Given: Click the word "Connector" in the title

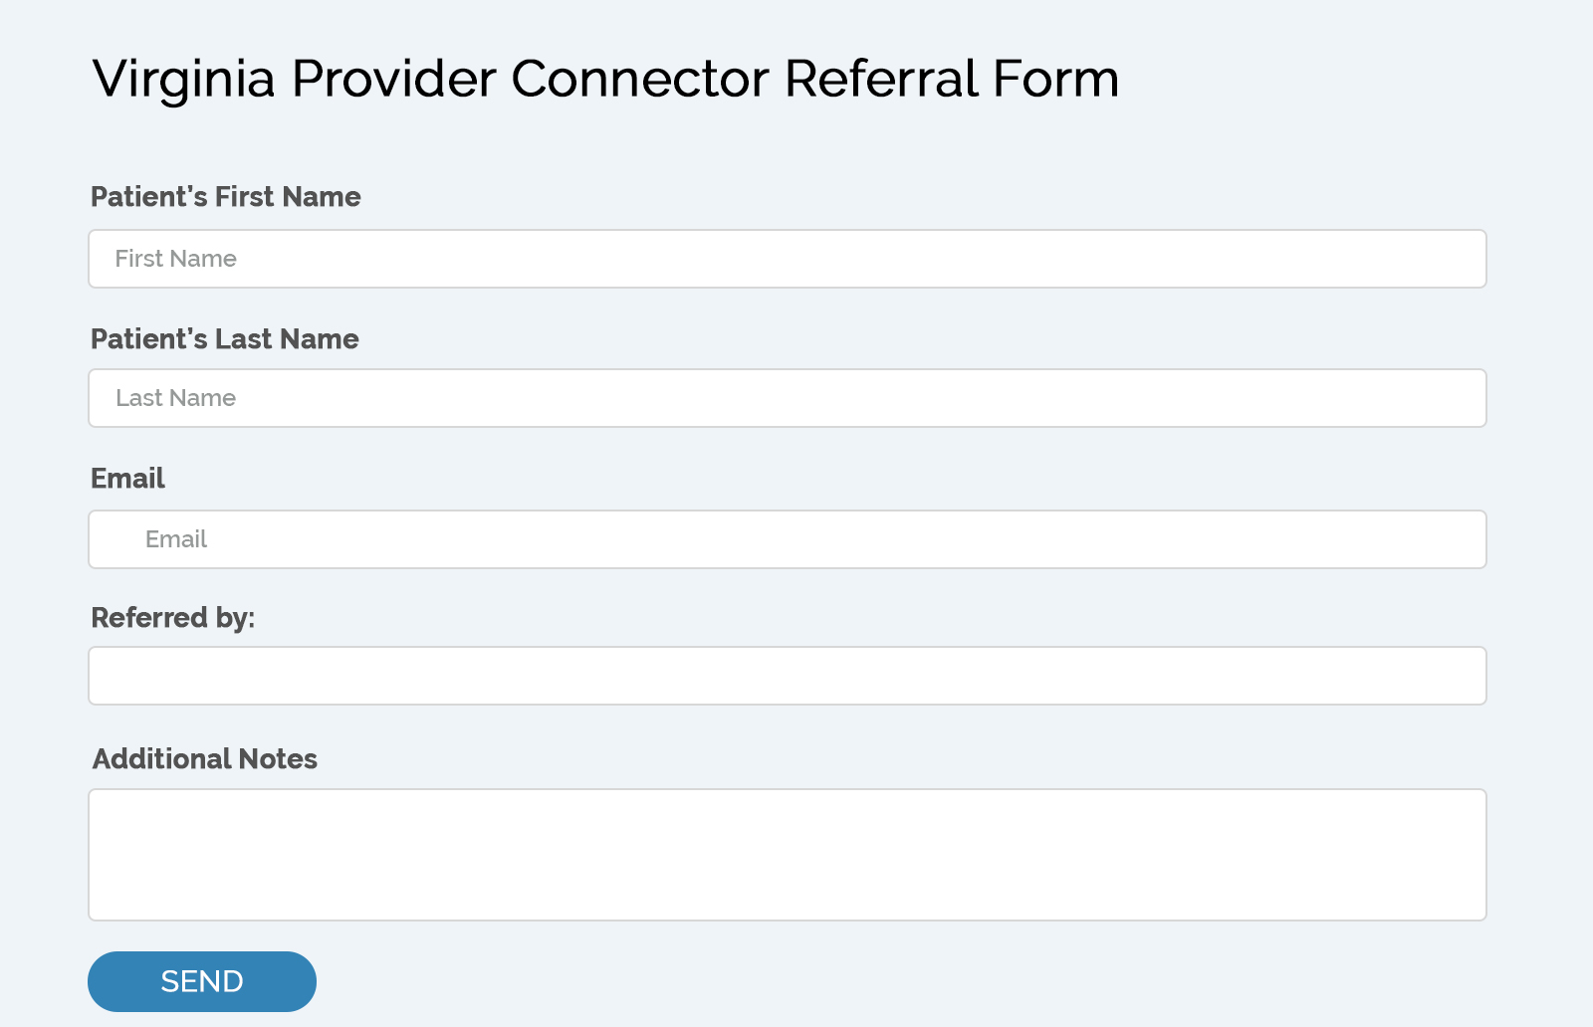Looking at the screenshot, I should [x=639, y=79].
